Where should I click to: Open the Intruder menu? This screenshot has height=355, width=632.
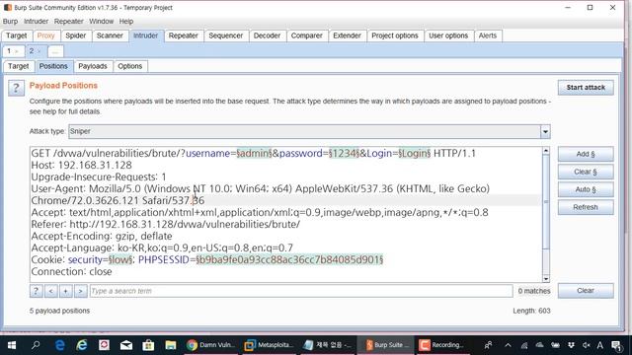36,22
